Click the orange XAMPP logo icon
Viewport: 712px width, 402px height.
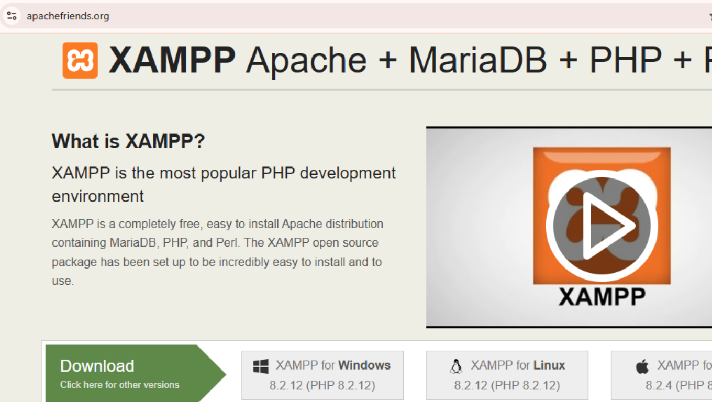coord(80,60)
